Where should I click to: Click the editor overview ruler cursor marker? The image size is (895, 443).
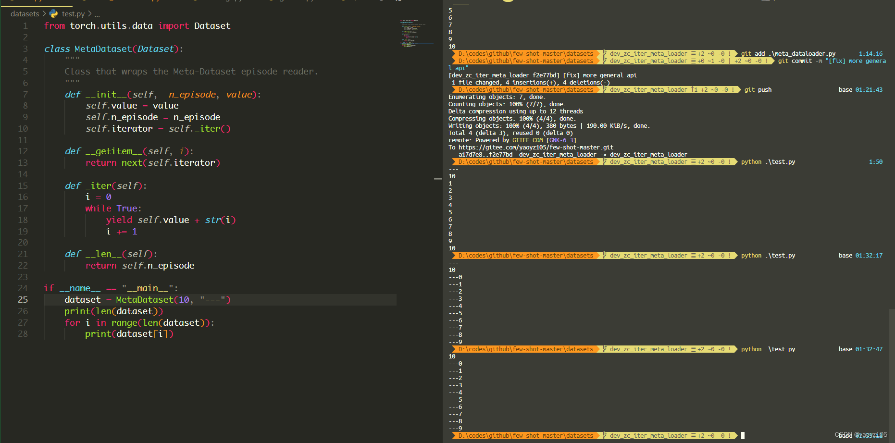(438, 179)
